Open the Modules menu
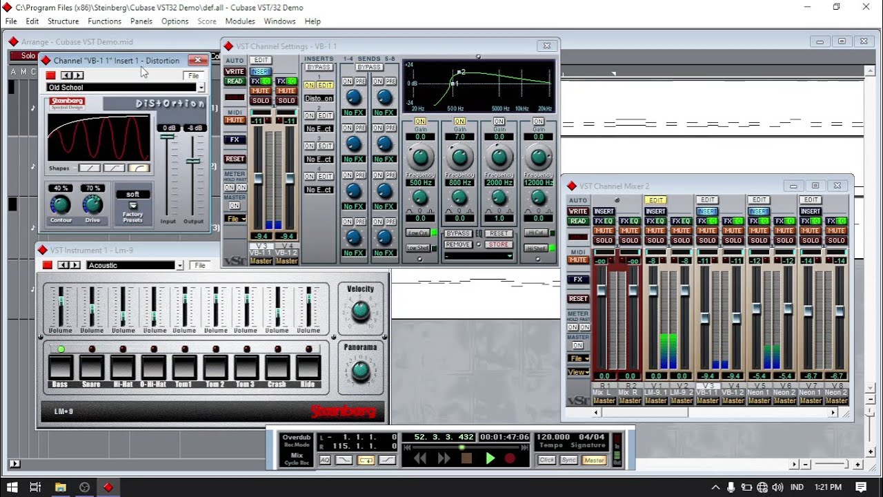Screen dimensions: 883x497 click(240, 21)
